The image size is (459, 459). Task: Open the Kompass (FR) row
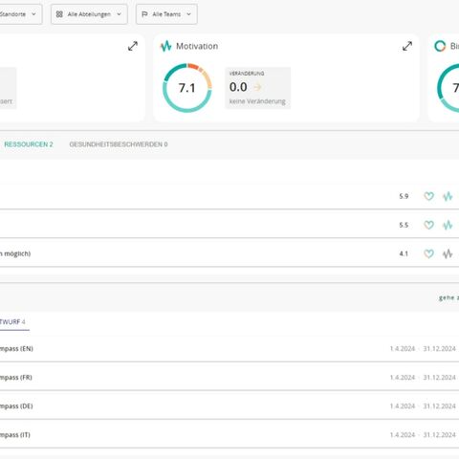[229, 378]
